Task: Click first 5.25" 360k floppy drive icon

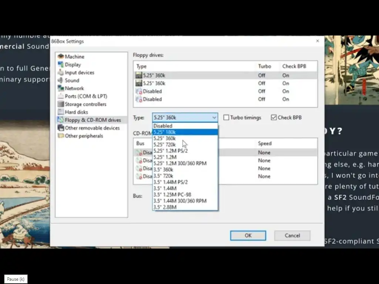Action: click(139, 75)
